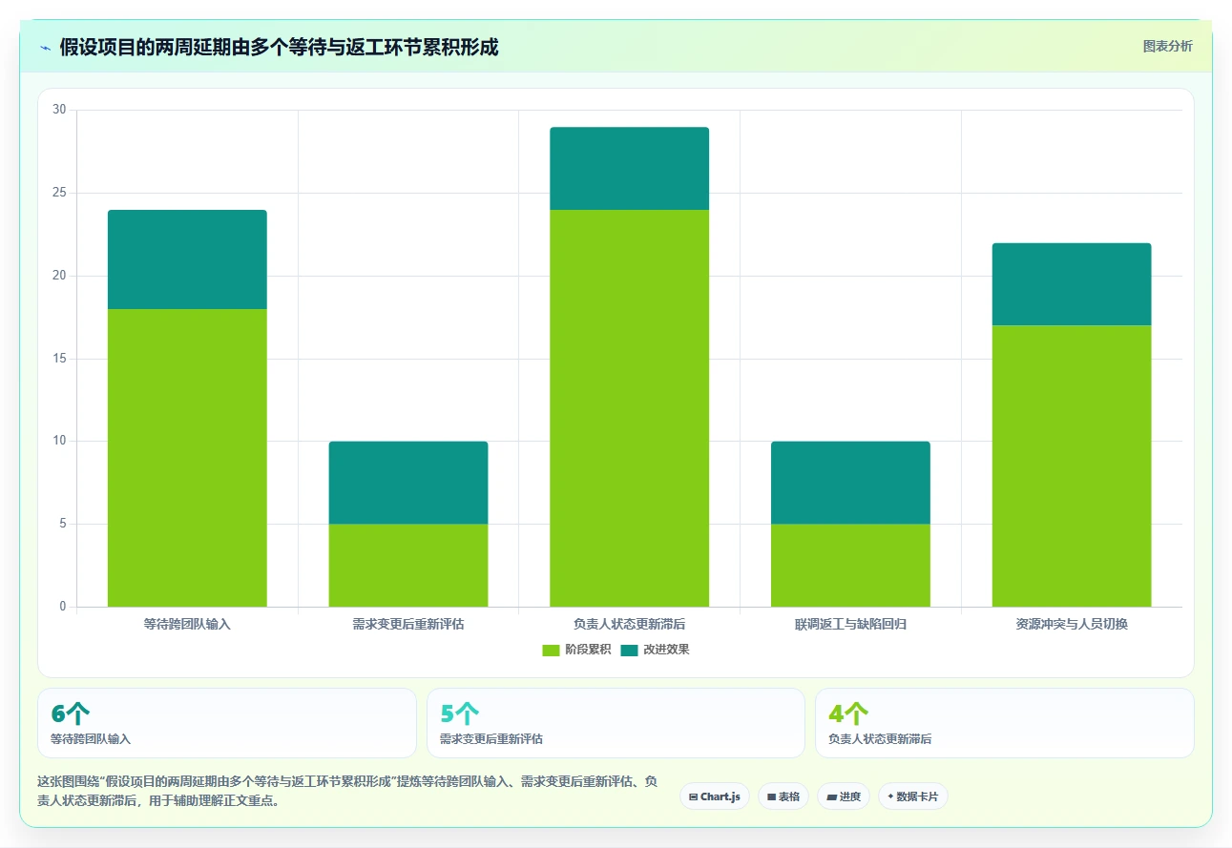Click the green bar segment for 负责人状态更新滞后
Screen dimensions: 1232x848
pos(630,408)
